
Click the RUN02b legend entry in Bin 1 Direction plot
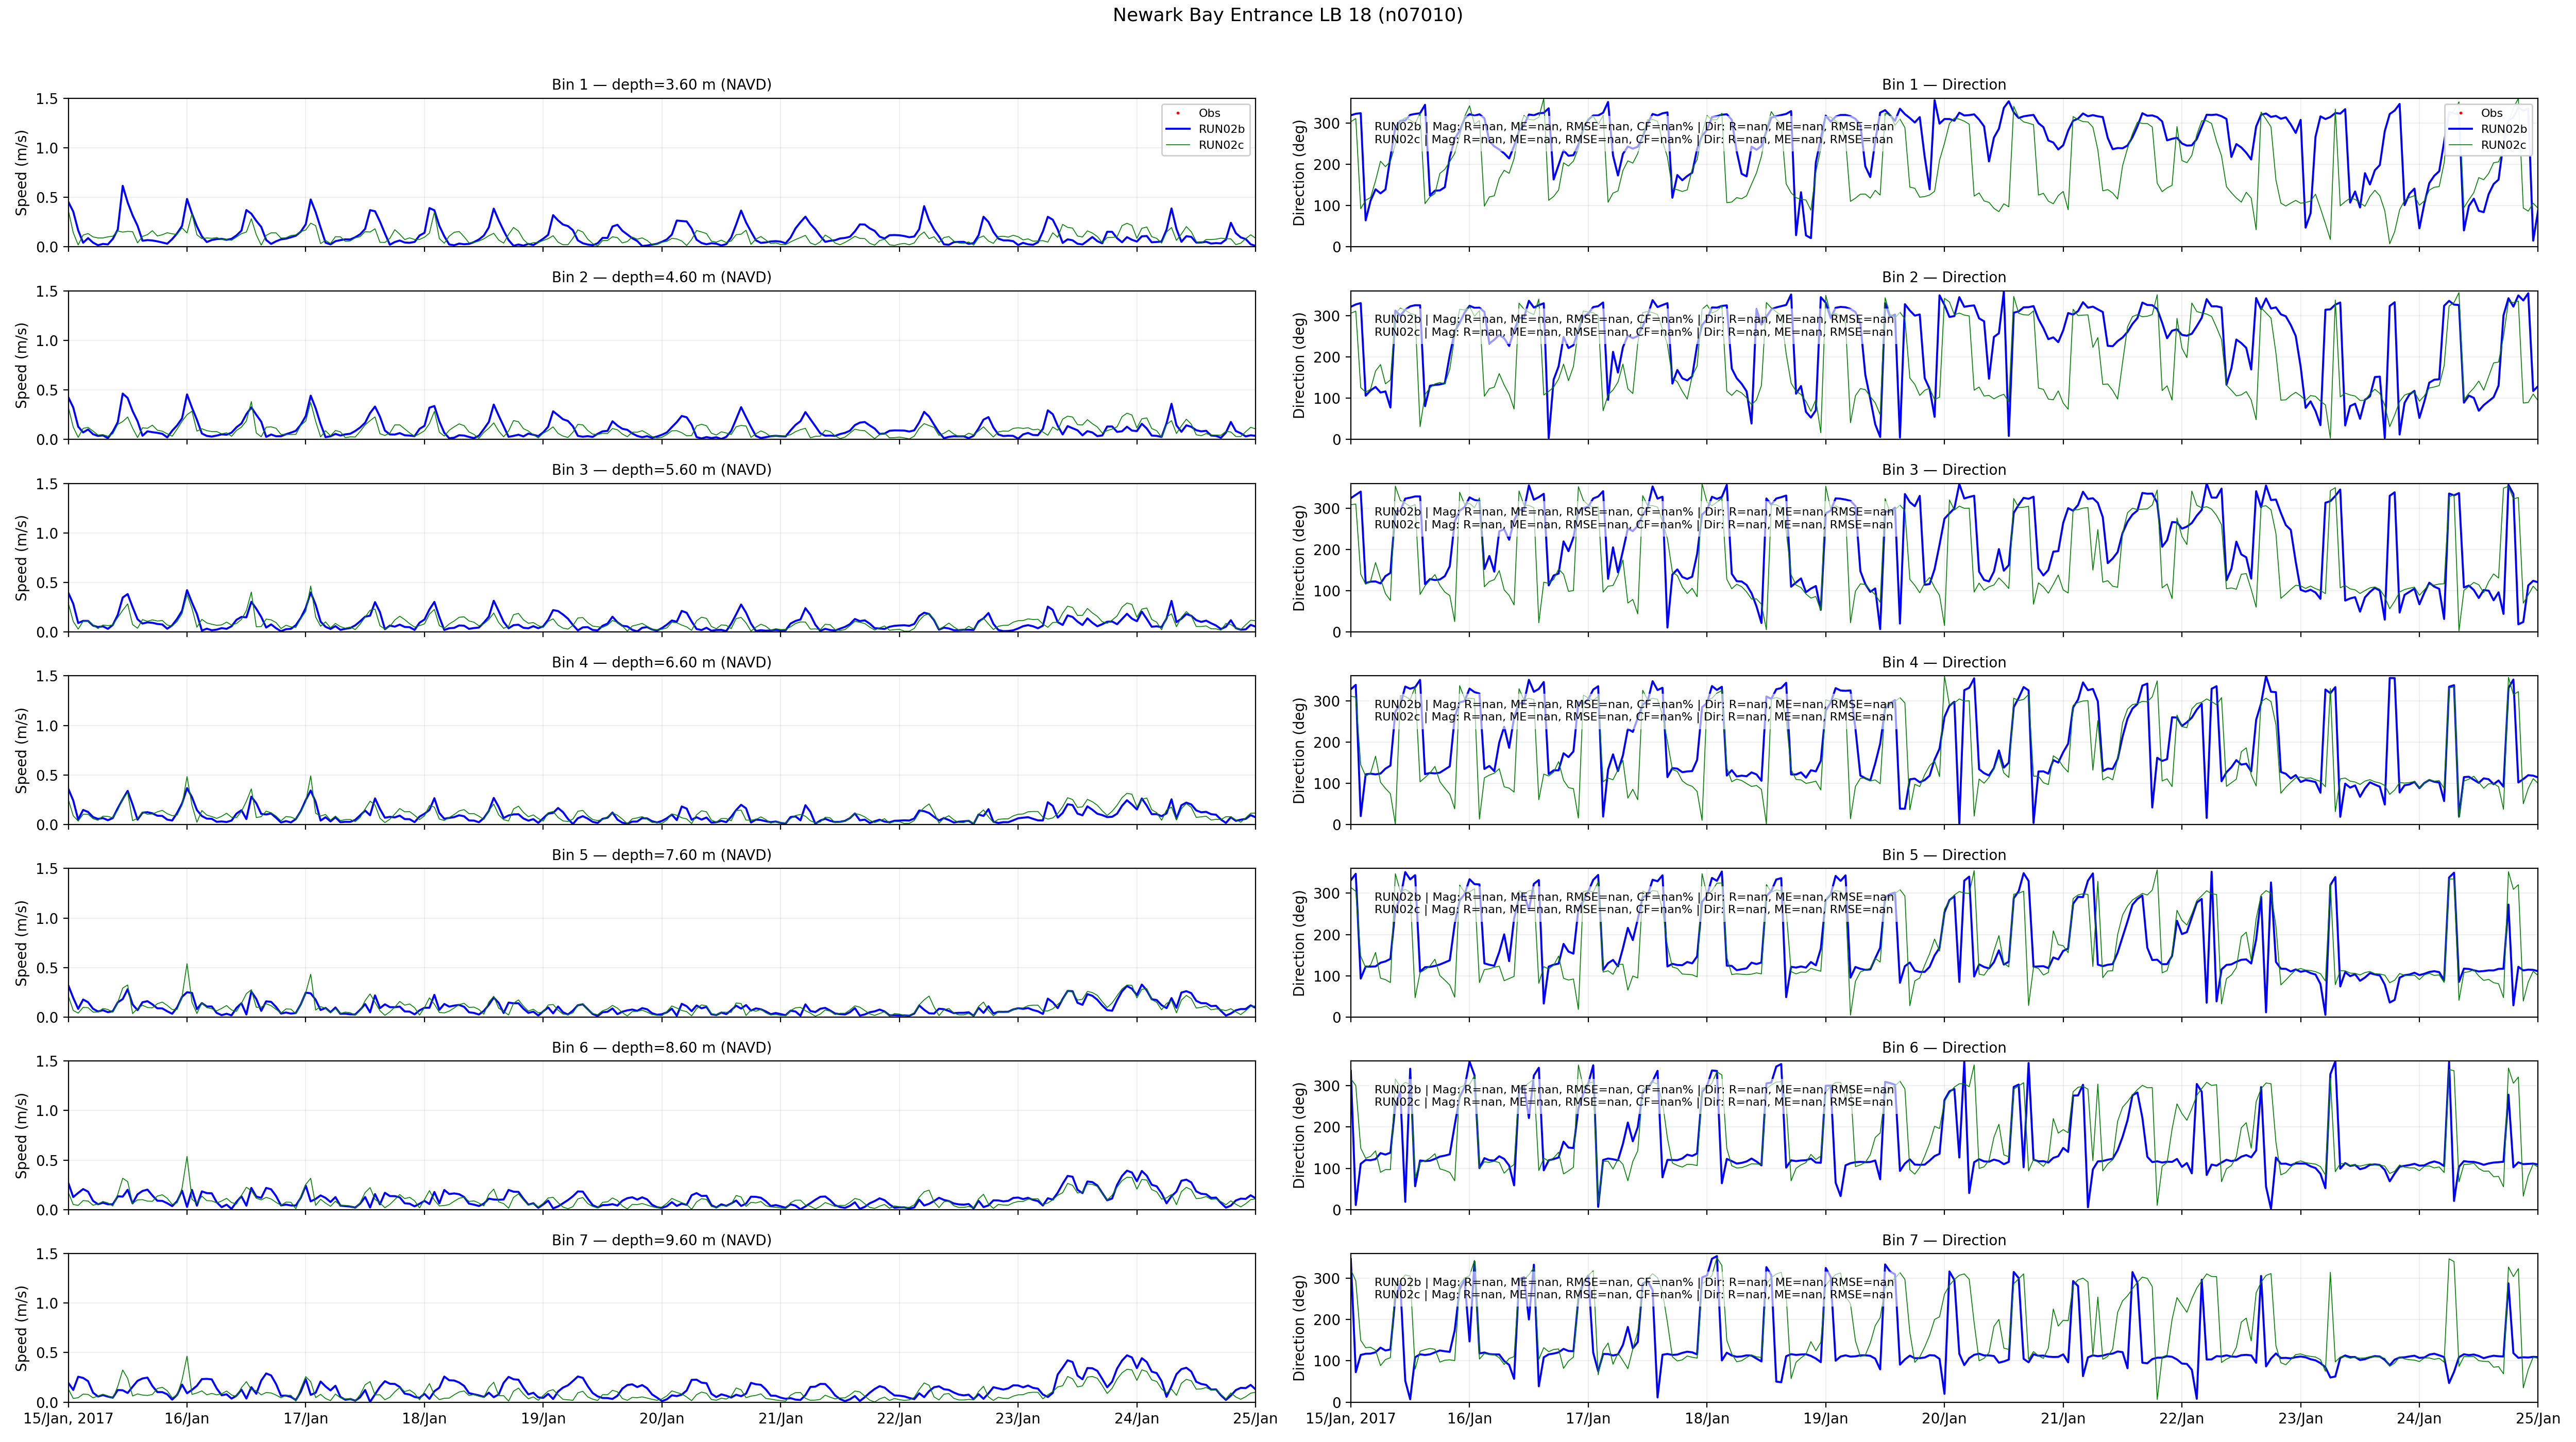coord(2503,129)
